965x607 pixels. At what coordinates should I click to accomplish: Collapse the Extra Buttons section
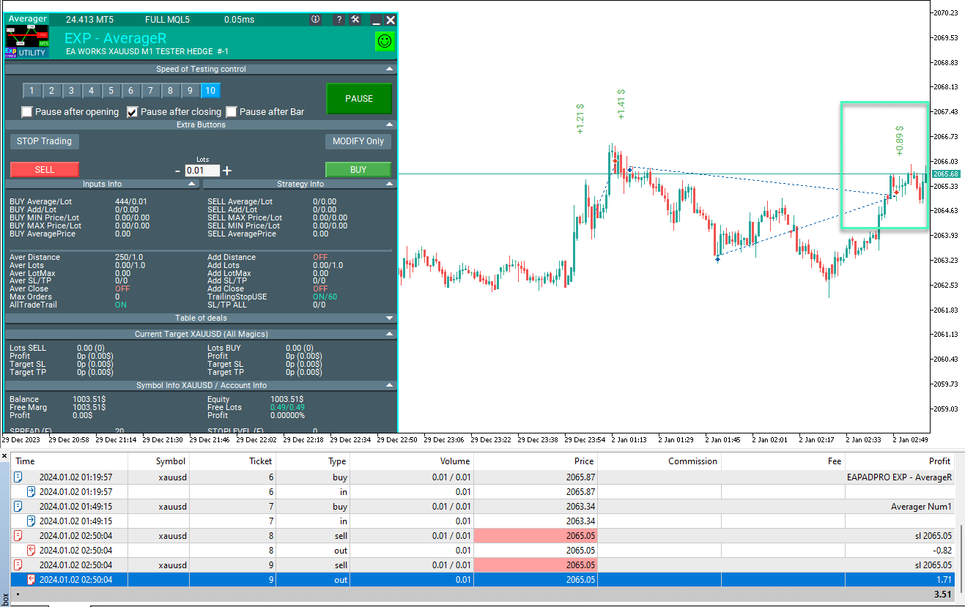[390, 124]
